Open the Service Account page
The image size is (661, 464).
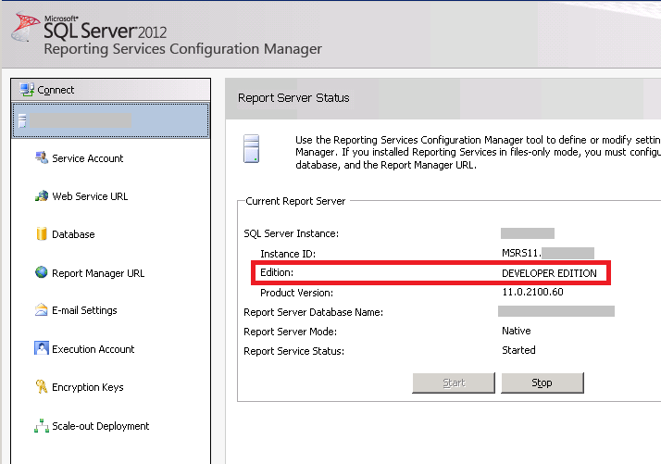(x=88, y=158)
